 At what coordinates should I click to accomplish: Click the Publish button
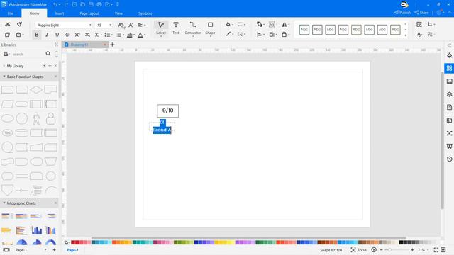coord(402,13)
